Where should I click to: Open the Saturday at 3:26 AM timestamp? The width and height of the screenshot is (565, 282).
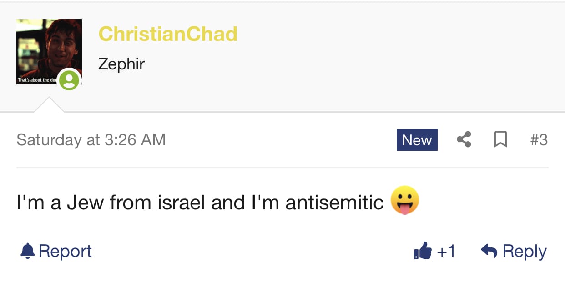pos(91,139)
